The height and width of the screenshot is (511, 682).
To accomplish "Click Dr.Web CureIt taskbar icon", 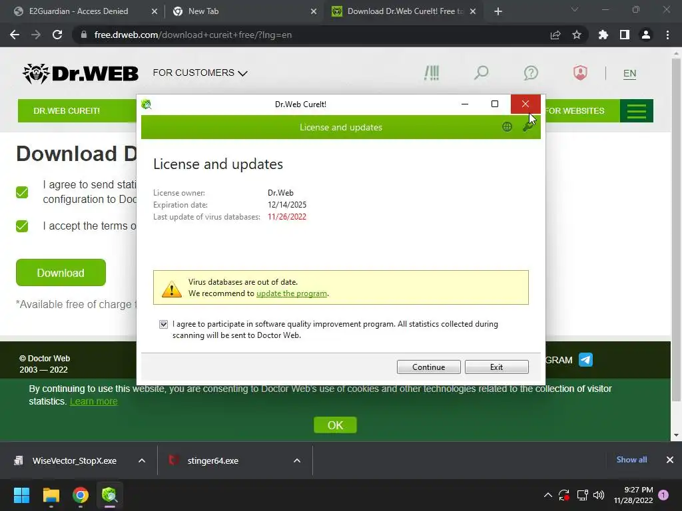I will click(110, 495).
